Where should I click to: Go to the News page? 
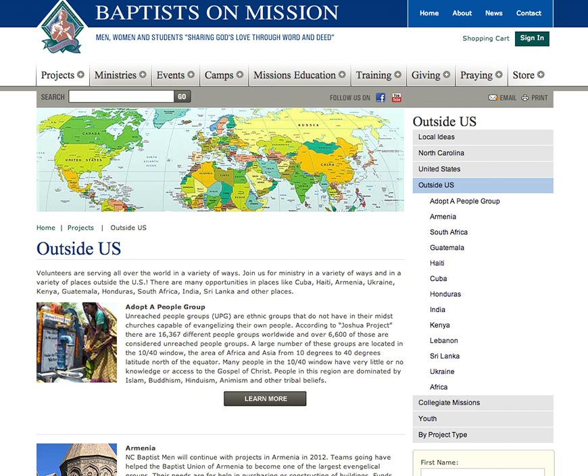click(494, 13)
